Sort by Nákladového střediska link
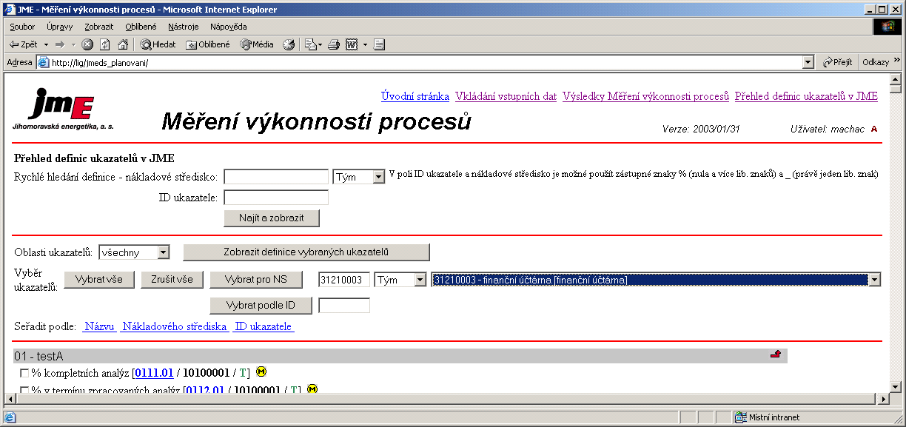 point(175,326)
